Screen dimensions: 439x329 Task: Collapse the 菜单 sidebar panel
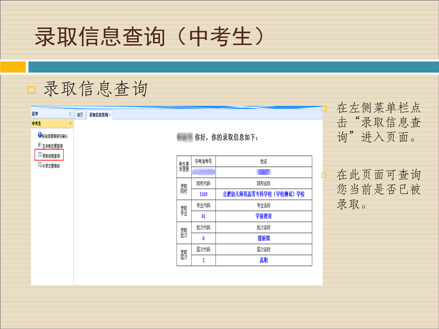[x=70, y=114]
